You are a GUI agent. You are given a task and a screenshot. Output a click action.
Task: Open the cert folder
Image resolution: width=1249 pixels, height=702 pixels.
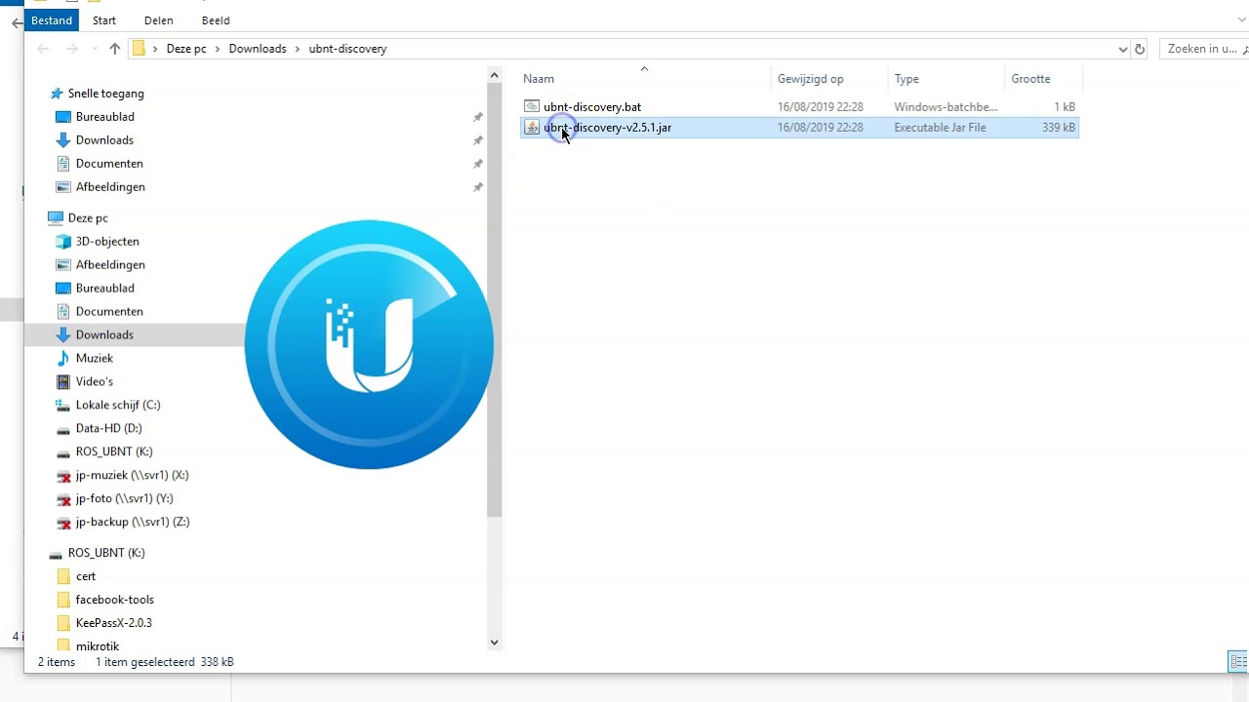(86, 576)
